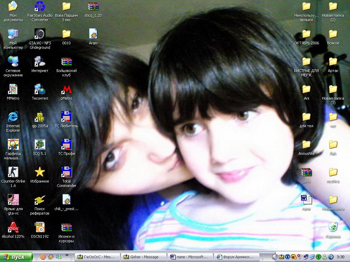Click the пуск Start button

click(16, 257)
